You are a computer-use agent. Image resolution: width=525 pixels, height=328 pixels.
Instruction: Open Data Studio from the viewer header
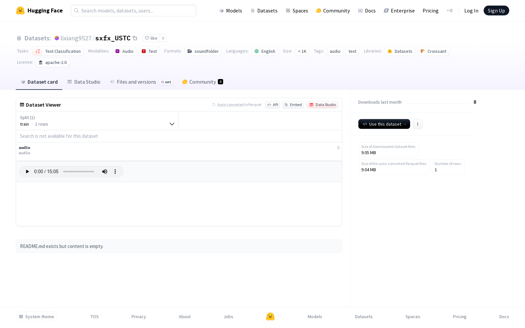point(323,105)
